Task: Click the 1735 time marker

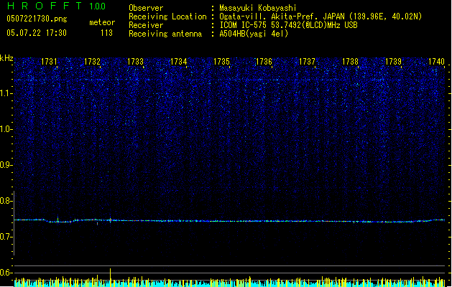Action: [x=221, y=62]
